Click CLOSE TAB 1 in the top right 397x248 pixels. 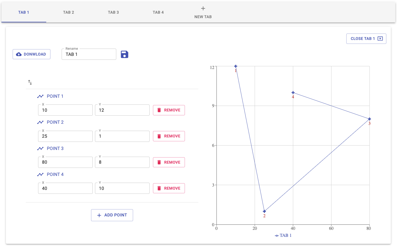[366, 39]
